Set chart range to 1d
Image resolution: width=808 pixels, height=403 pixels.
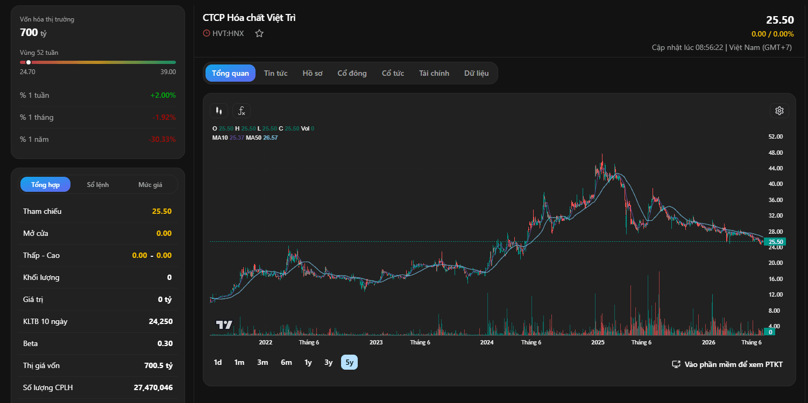(218, 362)
